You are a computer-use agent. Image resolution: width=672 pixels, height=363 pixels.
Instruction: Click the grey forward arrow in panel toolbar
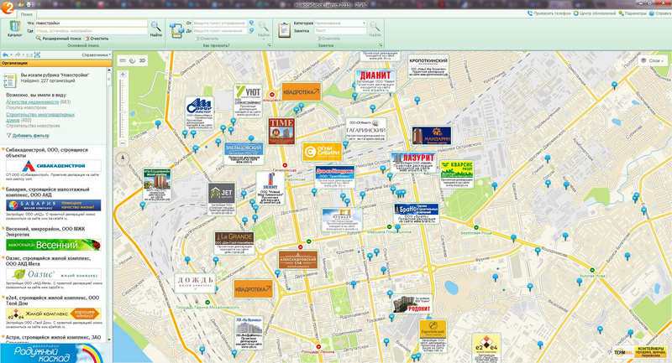[x=18, y=55]
